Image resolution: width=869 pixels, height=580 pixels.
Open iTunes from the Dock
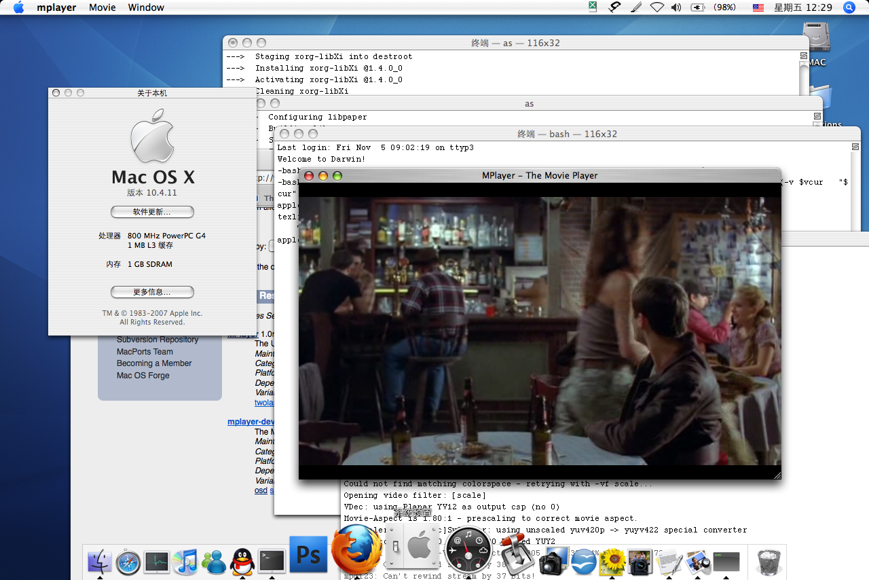coord(185,562)
